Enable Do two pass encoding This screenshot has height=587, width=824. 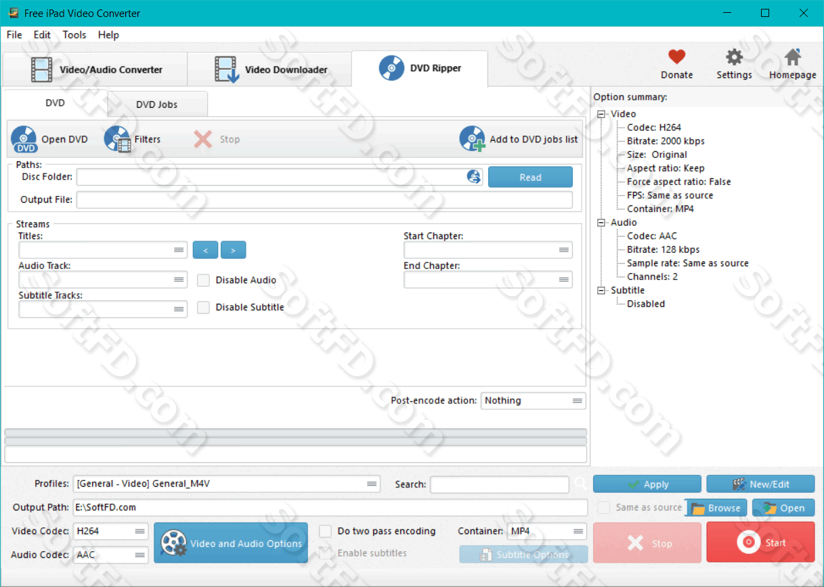click(325, 531)
